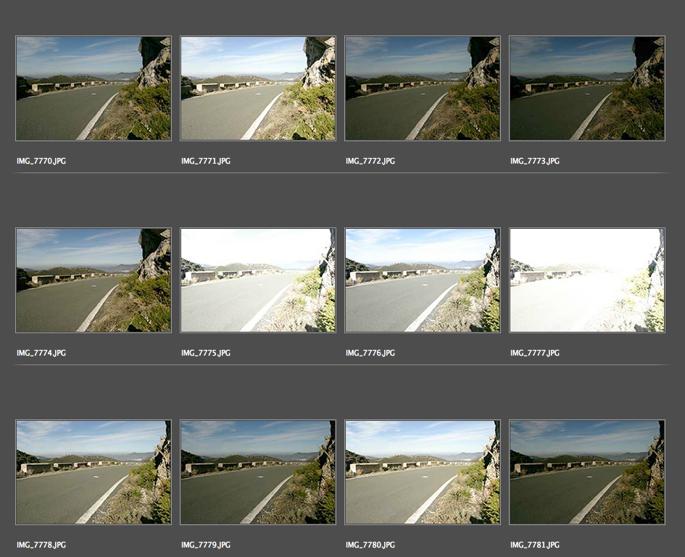The image size is (685, 557).
Task: Choose the dark IMG_7781.JPG thumbnail
Action: pyautogui.click(x=587, y=472)
